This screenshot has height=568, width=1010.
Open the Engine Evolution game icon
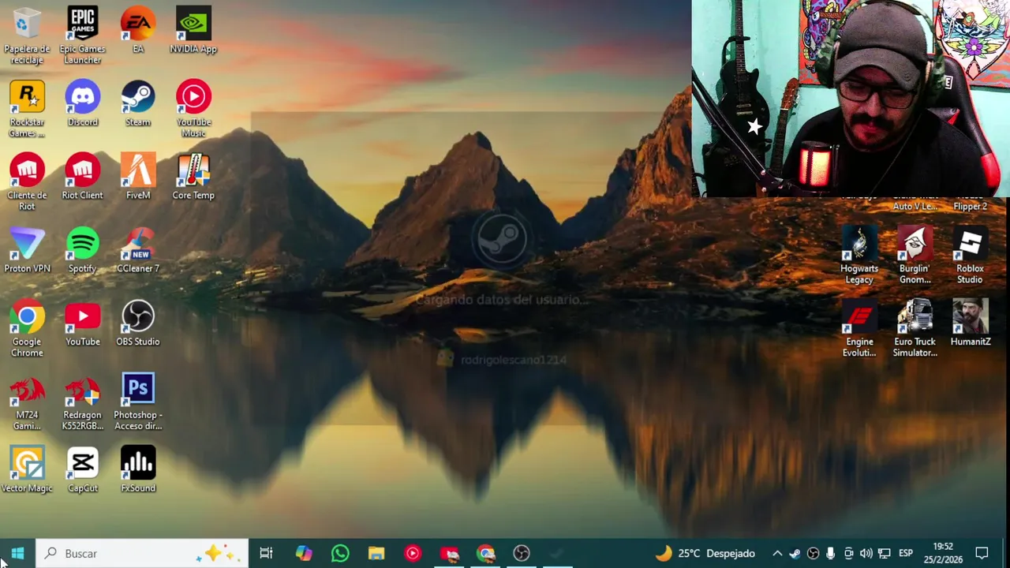[x=859, y=329]
